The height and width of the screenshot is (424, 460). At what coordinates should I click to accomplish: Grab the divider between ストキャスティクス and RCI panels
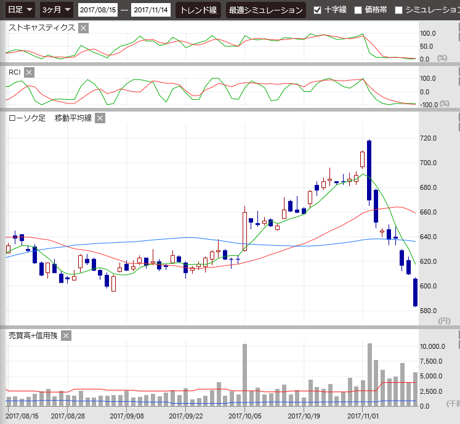click(230, 64)
